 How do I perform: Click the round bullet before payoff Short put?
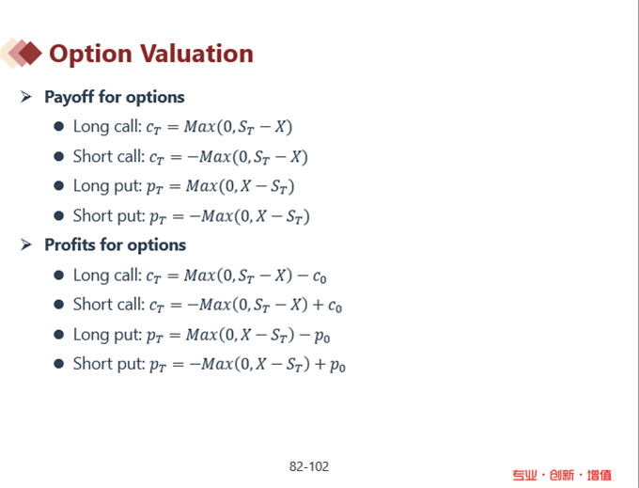coord(58,215)
